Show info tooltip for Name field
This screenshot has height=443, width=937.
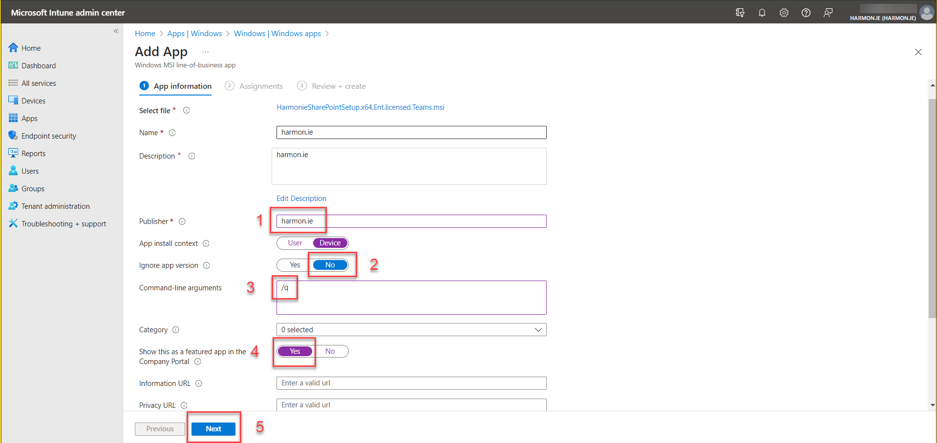click(172, 133)
